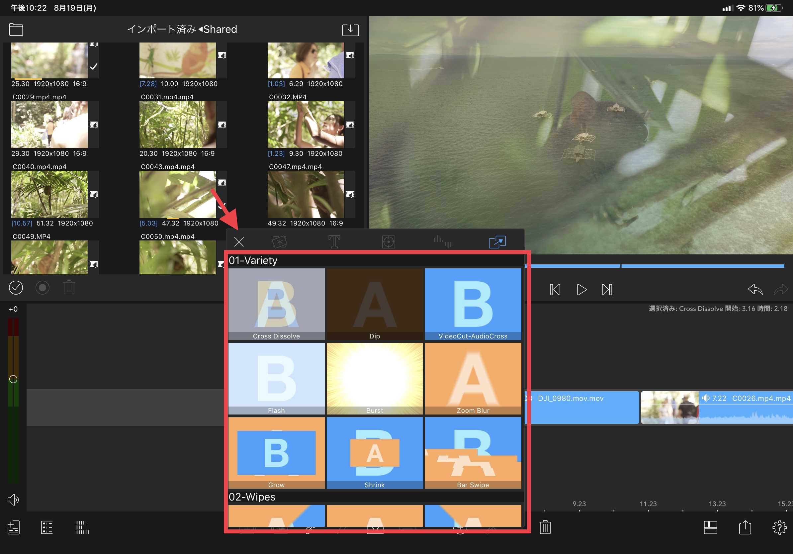
Task: Navigate back to the Shared folder
Action: click(x=218, y=29)
